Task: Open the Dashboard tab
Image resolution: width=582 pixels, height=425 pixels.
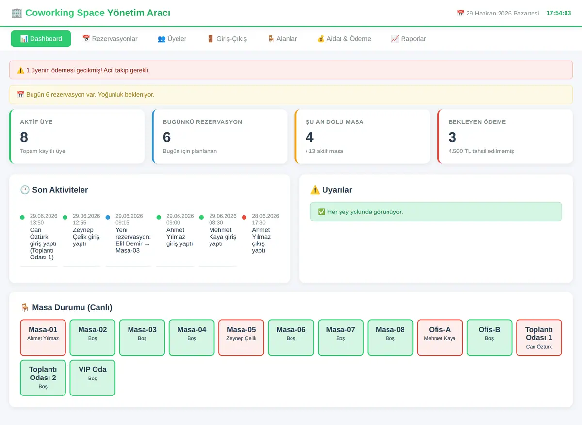Action: [41, 39]
